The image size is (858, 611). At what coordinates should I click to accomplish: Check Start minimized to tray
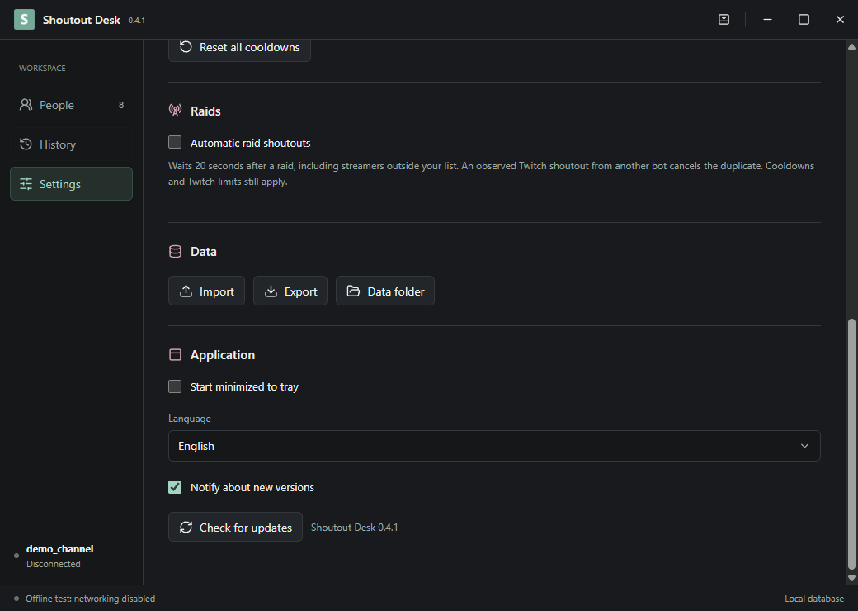pos(175,386)
